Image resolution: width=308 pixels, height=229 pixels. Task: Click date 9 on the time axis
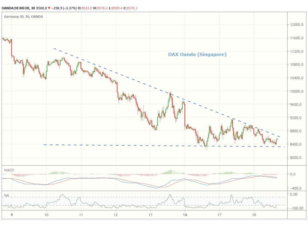(x=12, y=215)
